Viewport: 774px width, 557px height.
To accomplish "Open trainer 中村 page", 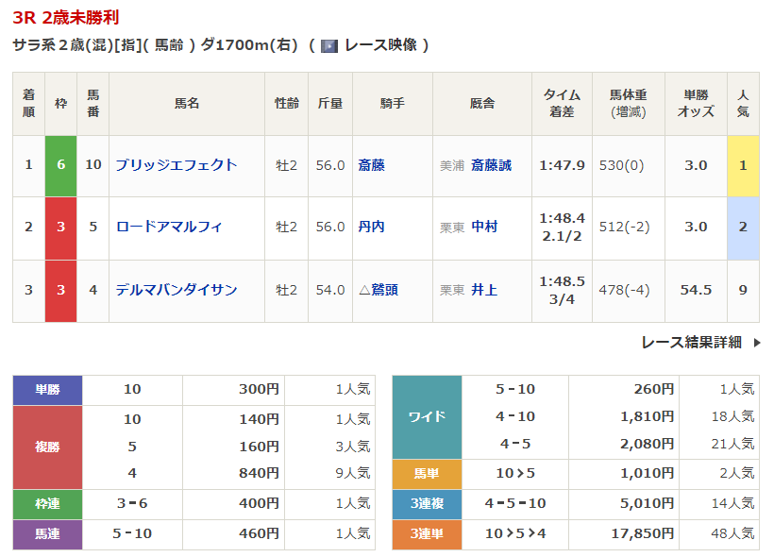I will [484, 227].
